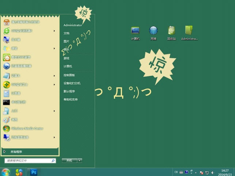Screen dimensions: 235x176
Task: Click the 关机 shutdown button
Action: click(69, 160)
